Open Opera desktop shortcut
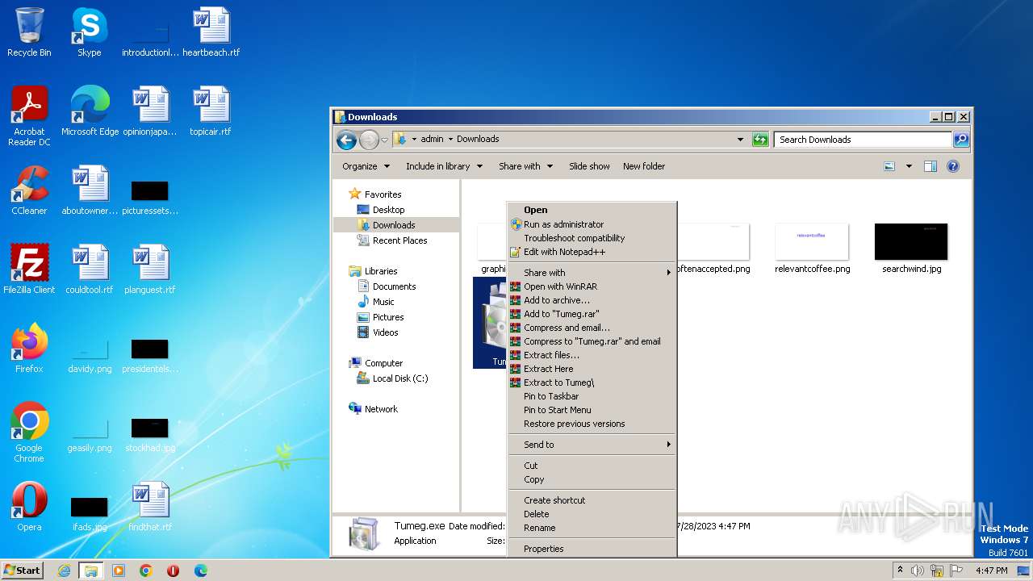This screenshot has width=1033, height=581. click(x=29, y=507)
